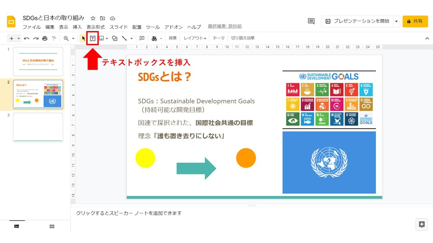
Task: Click the 共有 share button
Action: [x=415, y=21]
